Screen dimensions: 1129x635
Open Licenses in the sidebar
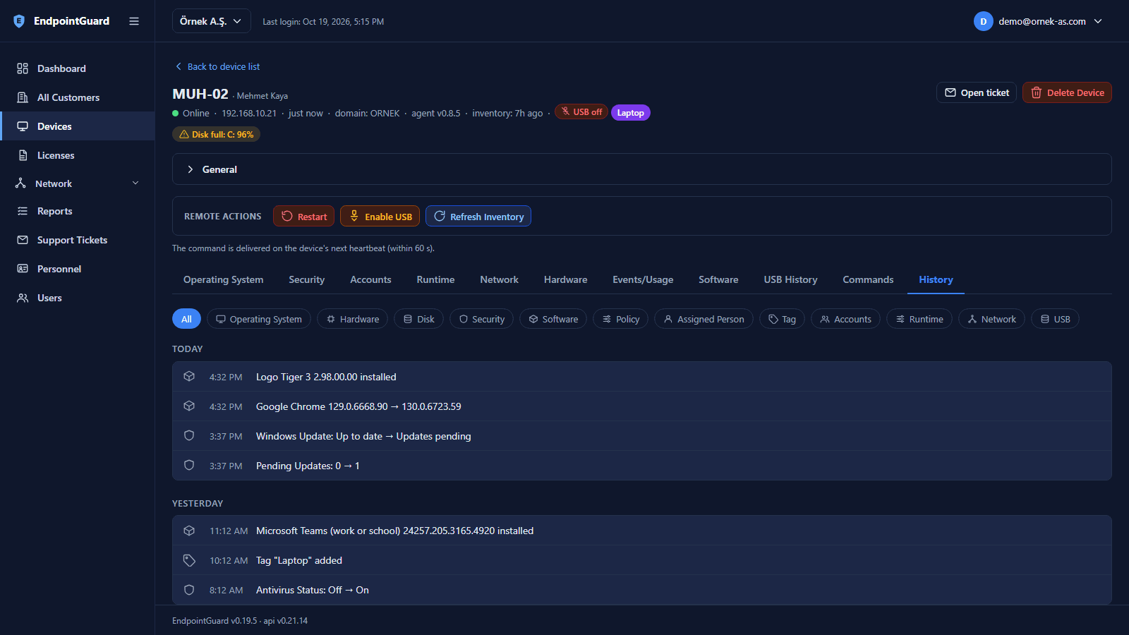tap(78, 155)
